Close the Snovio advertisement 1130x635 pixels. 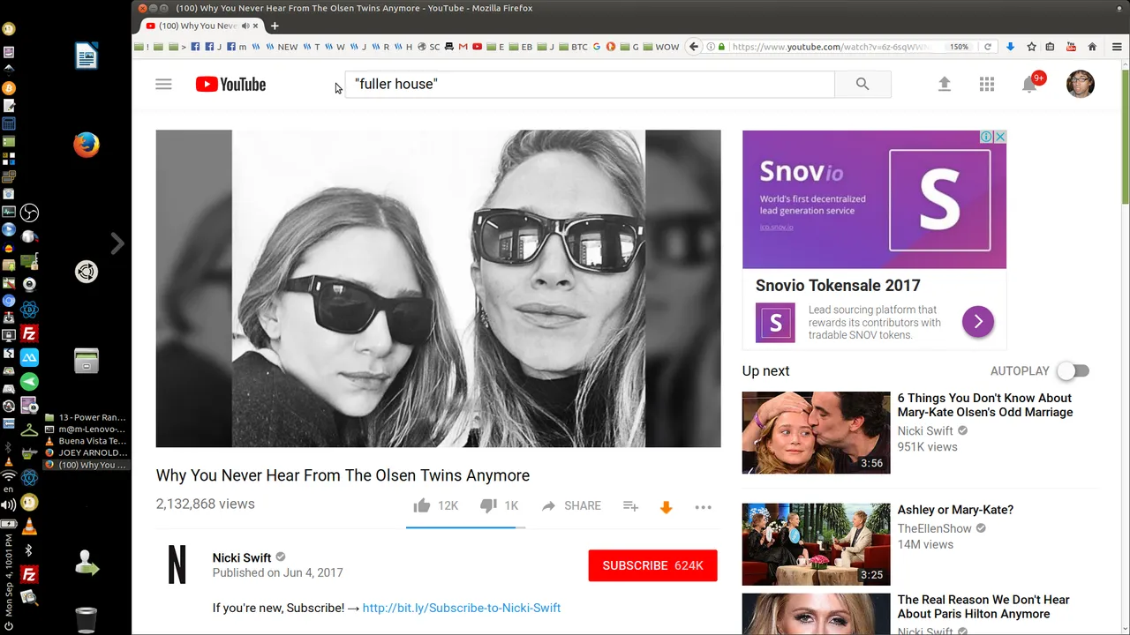[x=1000, y=137]
